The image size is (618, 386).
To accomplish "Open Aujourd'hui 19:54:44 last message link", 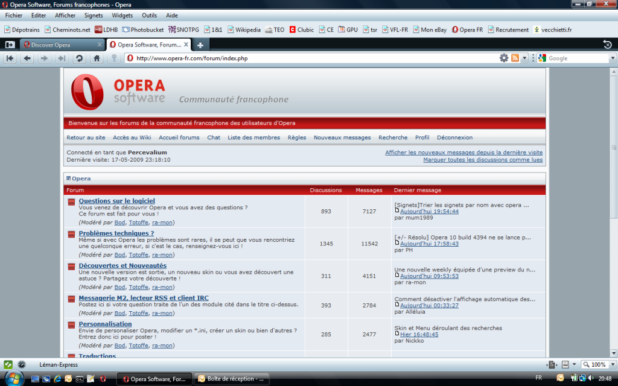I will click(x=429, y=212).
